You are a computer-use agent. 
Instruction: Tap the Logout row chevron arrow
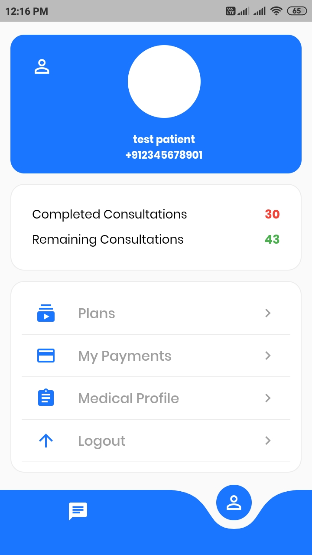268,441
